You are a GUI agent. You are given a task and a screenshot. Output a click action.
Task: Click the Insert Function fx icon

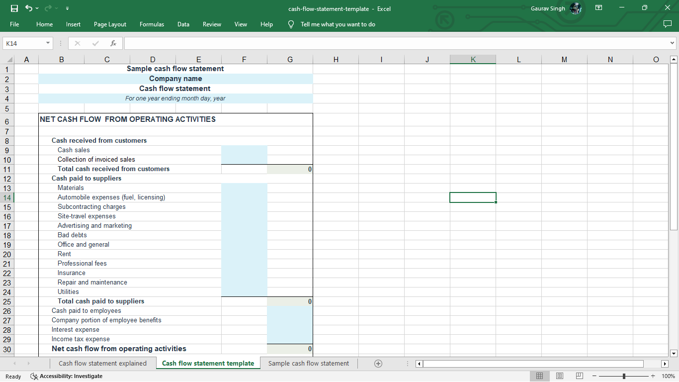(x=113, y=43)
